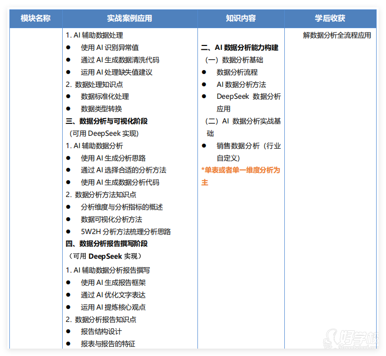Select the 实战案例应用 column header

point(129,18)
